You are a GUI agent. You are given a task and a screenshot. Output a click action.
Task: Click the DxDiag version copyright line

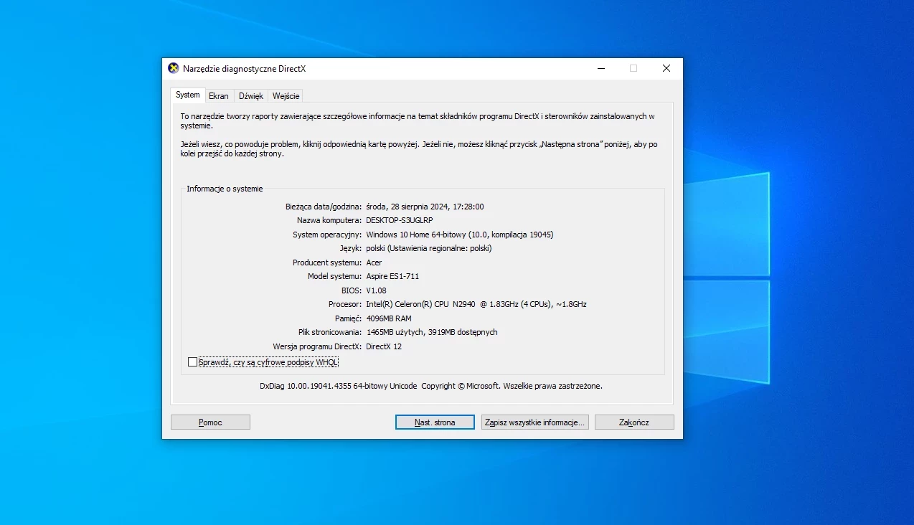coord(431,386)
